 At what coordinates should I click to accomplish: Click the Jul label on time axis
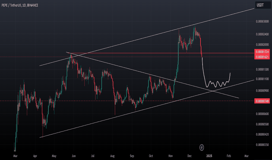tap(93, 156)
